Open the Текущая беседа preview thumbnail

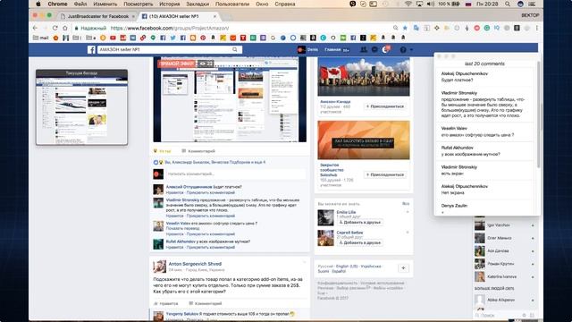[x=81, y=107]
